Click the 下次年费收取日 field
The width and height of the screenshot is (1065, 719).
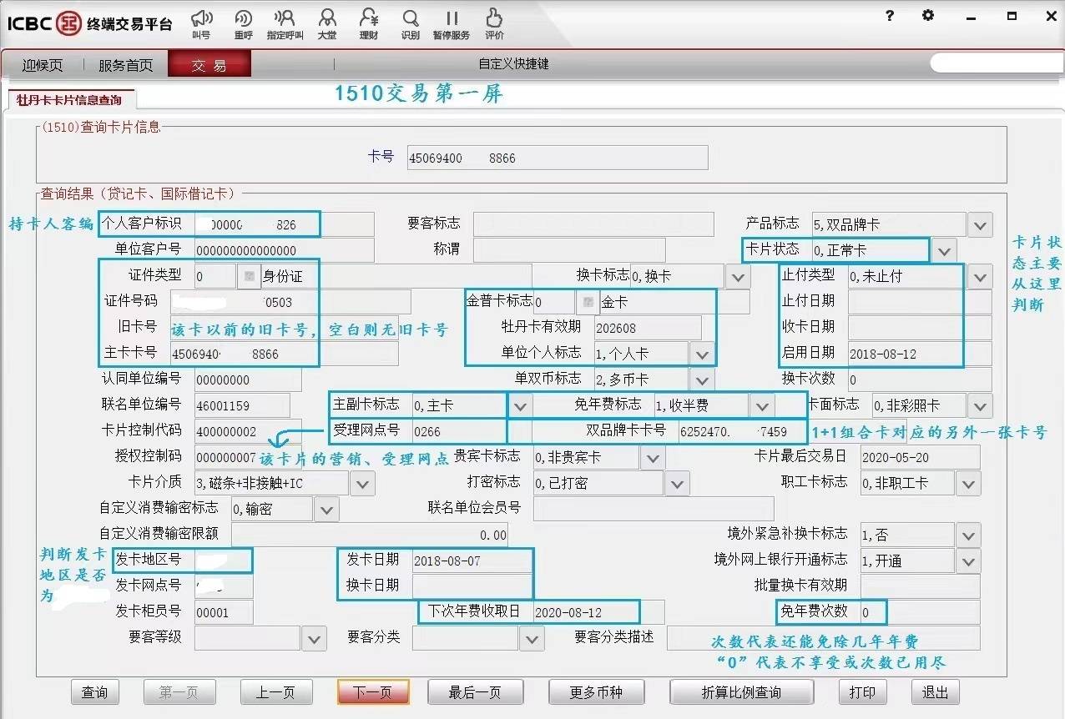[x=598, y=612]
